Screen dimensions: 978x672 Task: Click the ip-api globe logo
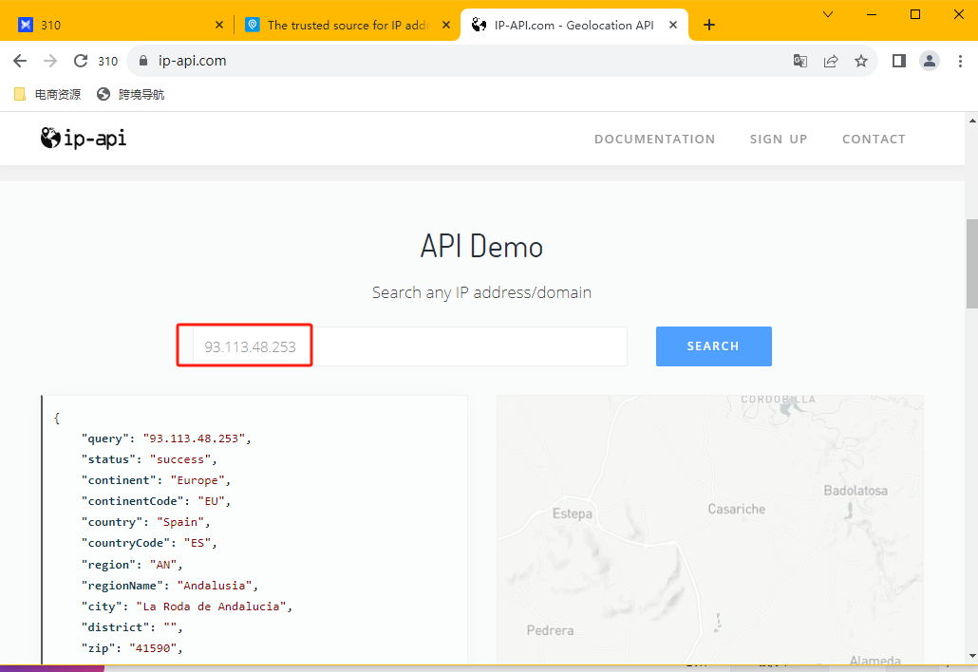pos(50,139)
